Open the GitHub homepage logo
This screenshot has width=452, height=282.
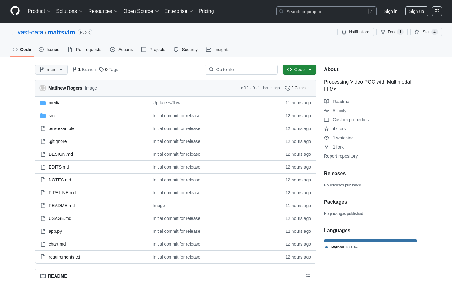(15, 11)
